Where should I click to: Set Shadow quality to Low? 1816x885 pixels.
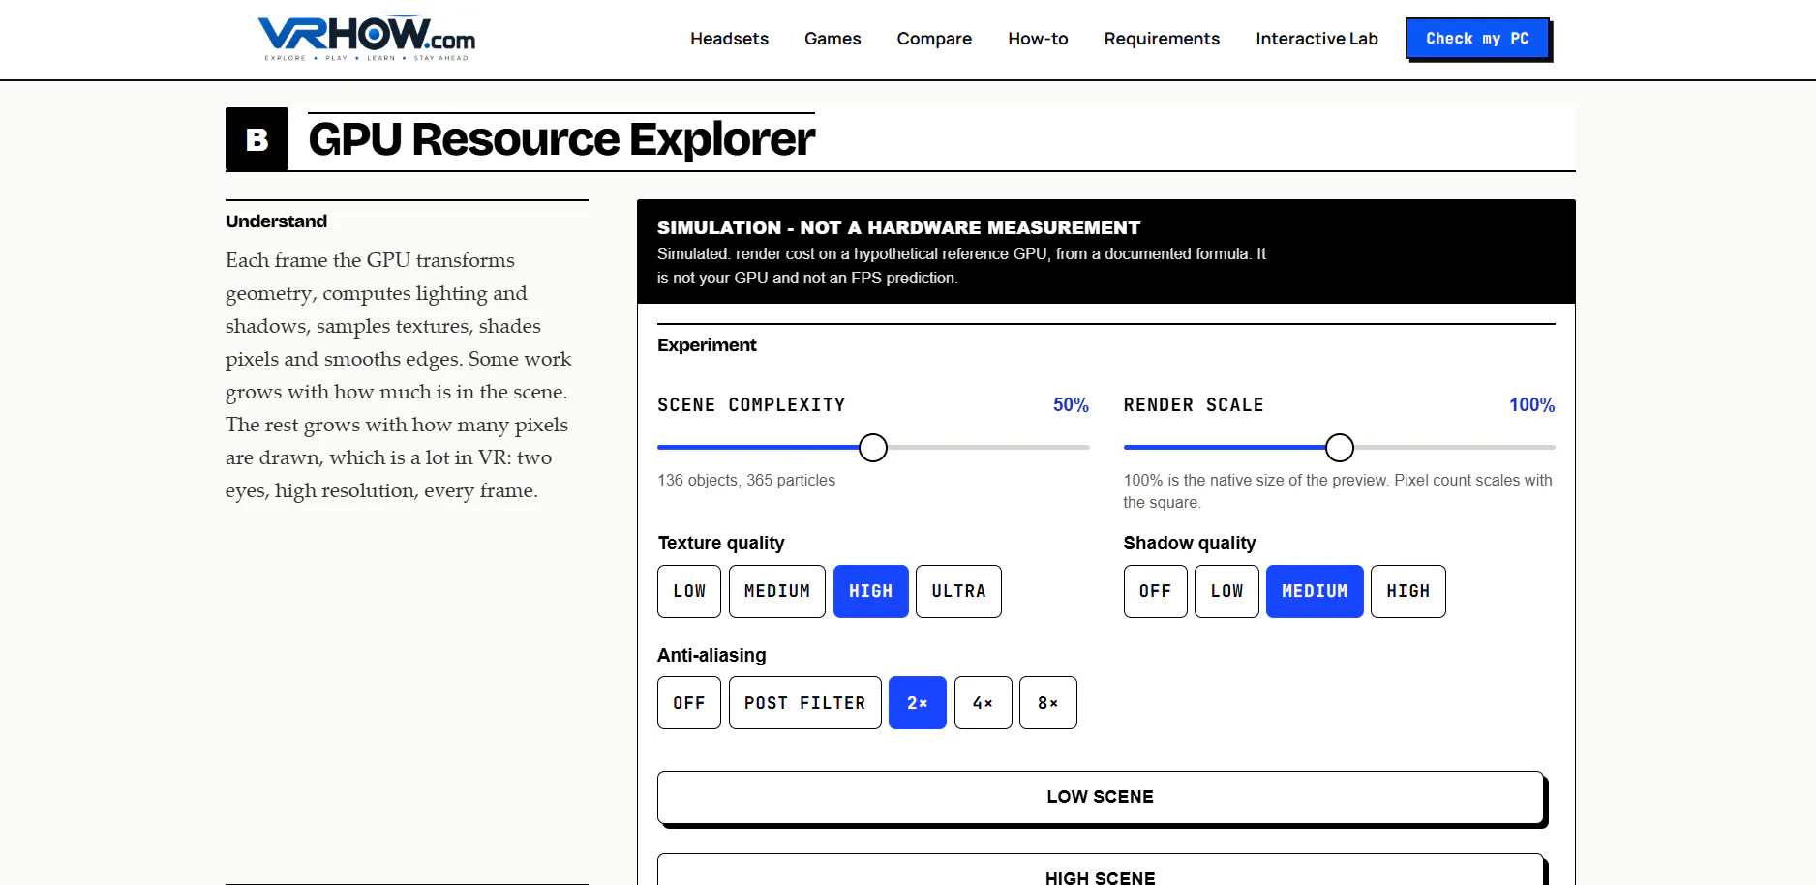tap(1227, 591)
